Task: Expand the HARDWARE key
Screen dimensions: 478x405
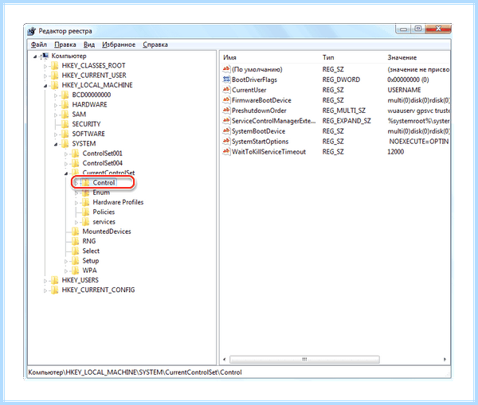Action: (x=56, y=105)
